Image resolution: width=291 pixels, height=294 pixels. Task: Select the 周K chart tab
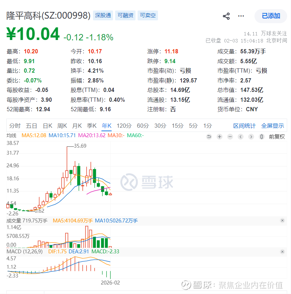coord(62,126)
